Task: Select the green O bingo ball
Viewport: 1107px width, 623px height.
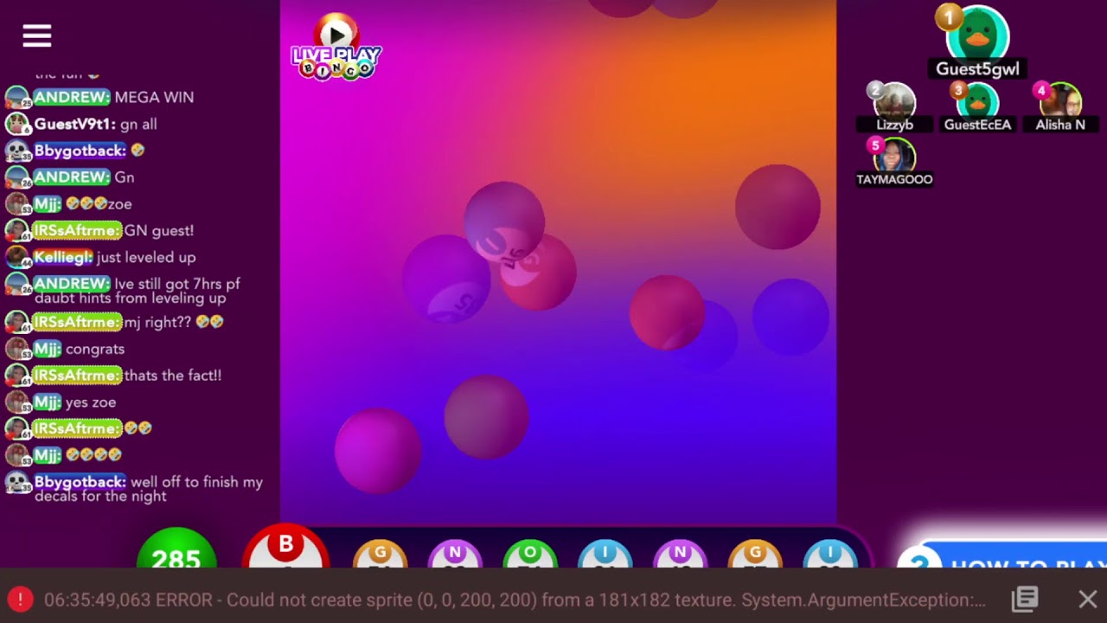Action: (530, 555)
